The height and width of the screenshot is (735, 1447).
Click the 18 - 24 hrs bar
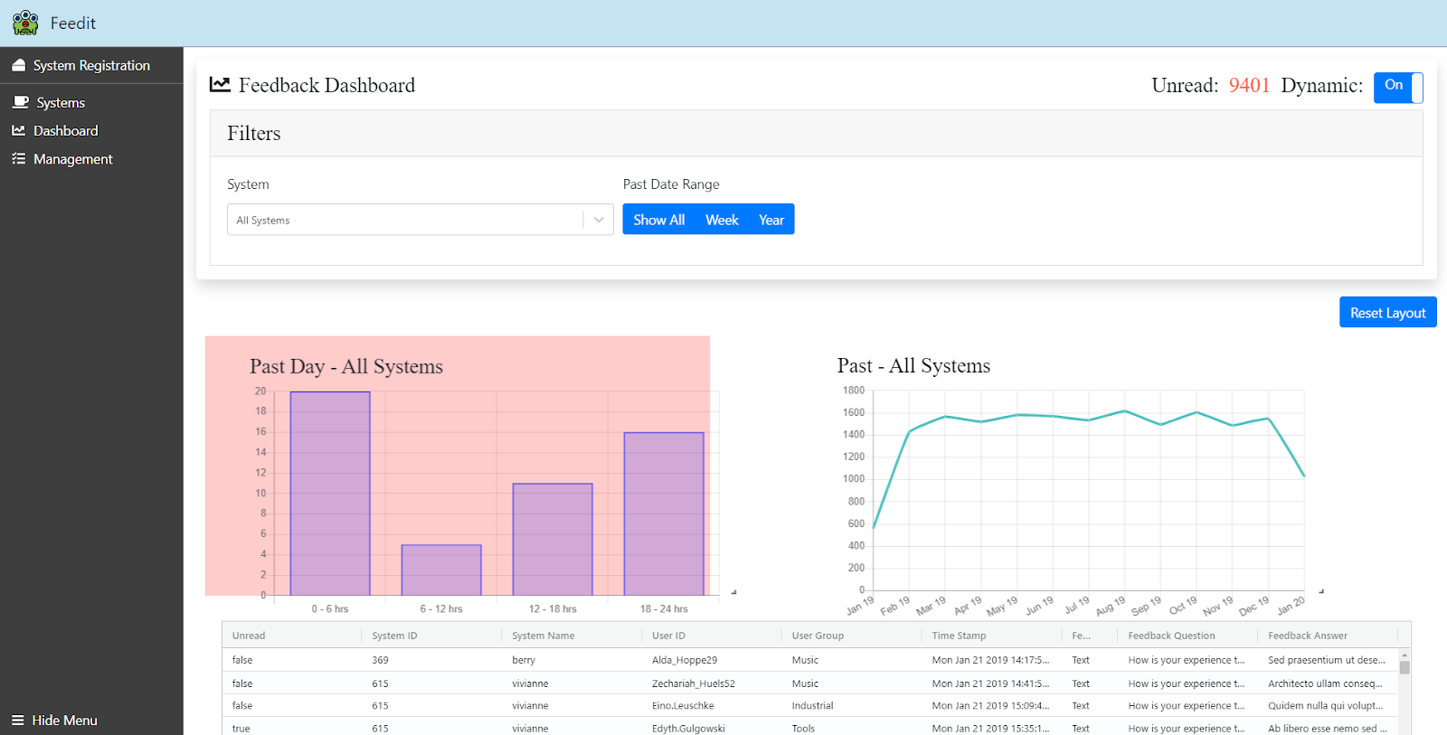(664, 514)
